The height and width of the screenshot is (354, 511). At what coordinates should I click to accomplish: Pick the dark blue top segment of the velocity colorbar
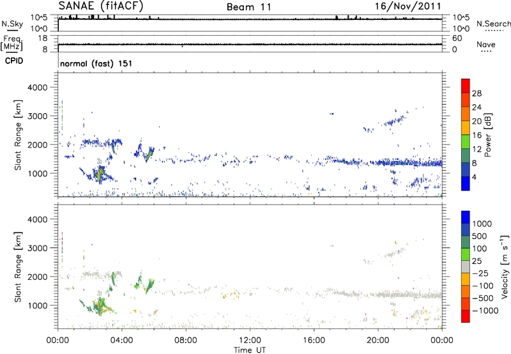[466, 217]
